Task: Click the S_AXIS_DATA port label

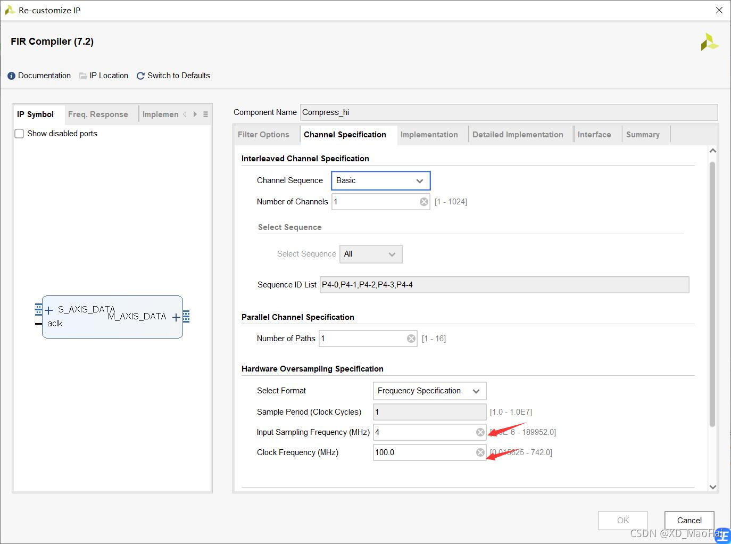Action: (x=86, y=309)
